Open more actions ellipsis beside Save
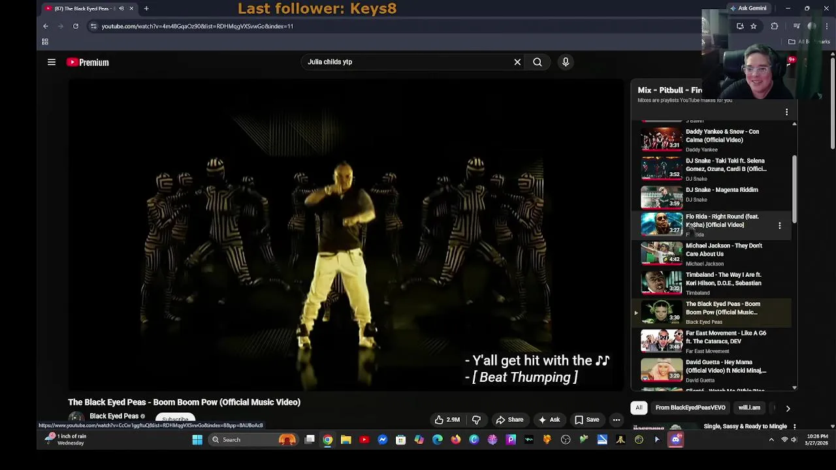The image size is (836, 470). [x=617, y=420]
